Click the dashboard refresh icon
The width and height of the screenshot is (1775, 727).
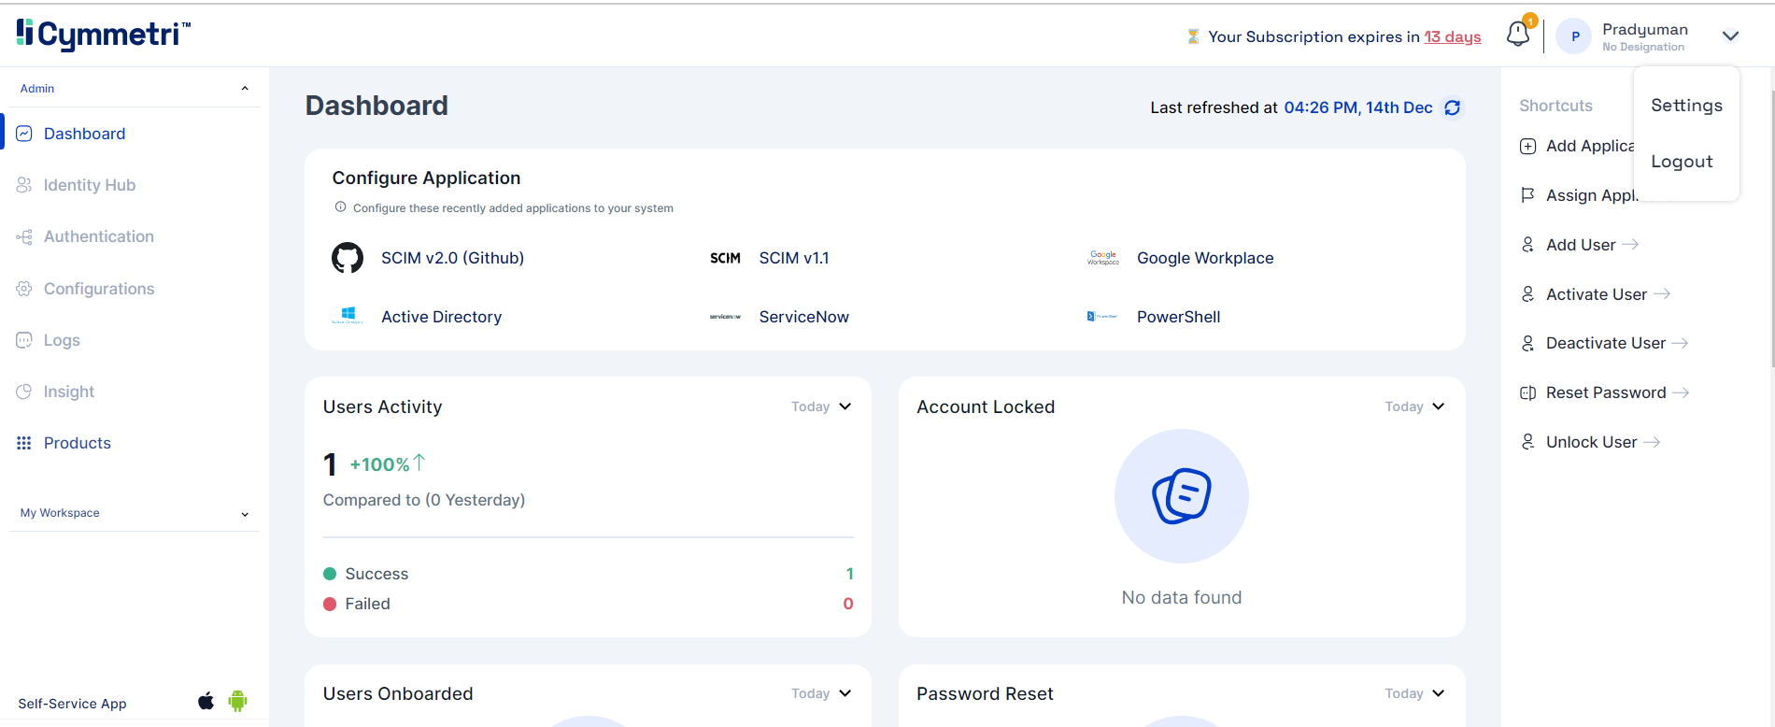(x=1452, y=108)
